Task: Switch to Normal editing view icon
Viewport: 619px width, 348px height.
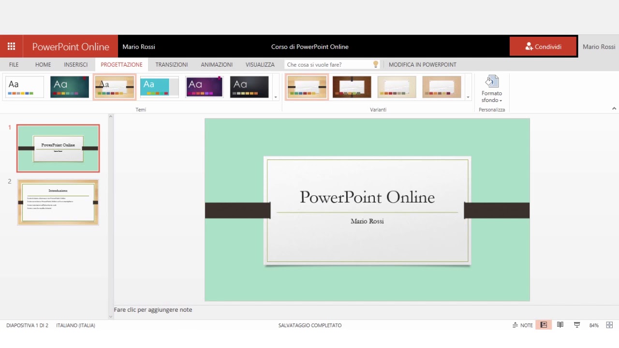Action: (x=544, y=325)
